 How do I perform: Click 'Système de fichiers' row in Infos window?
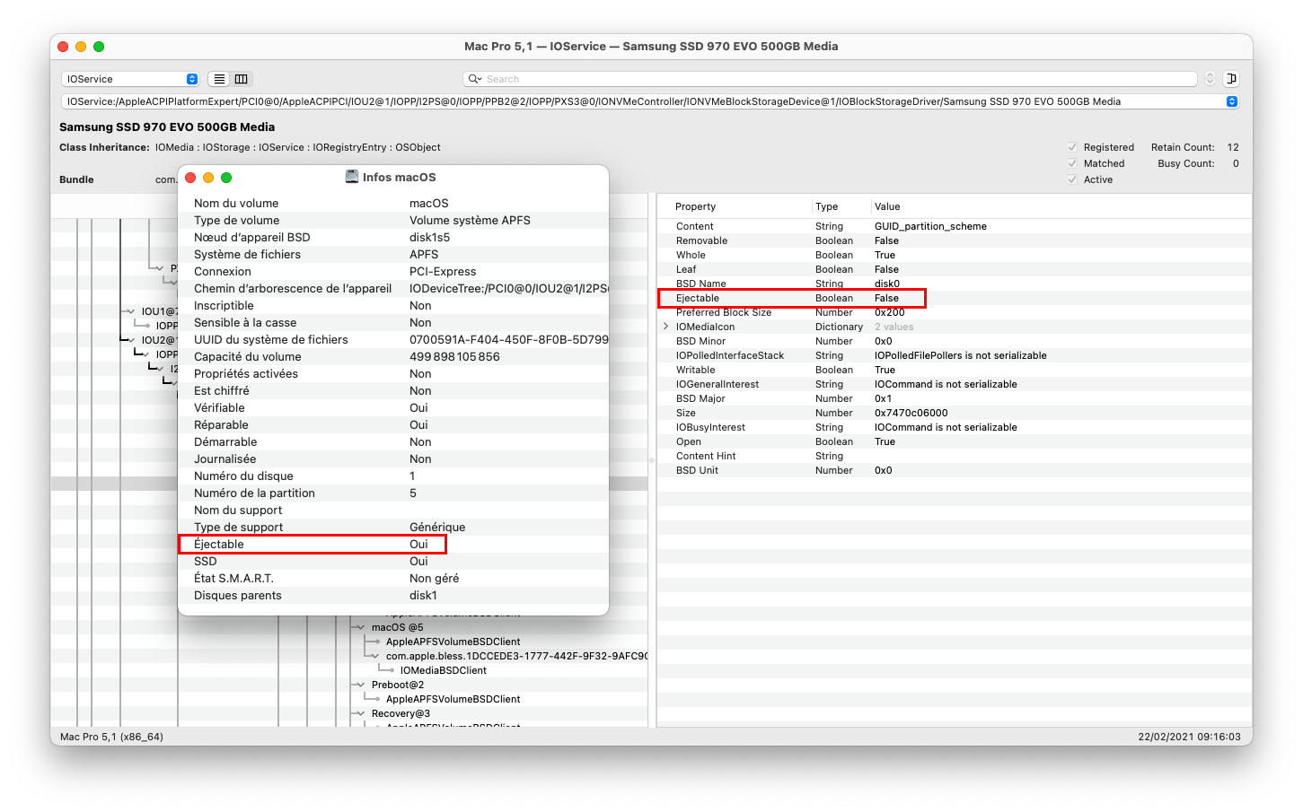393,254
